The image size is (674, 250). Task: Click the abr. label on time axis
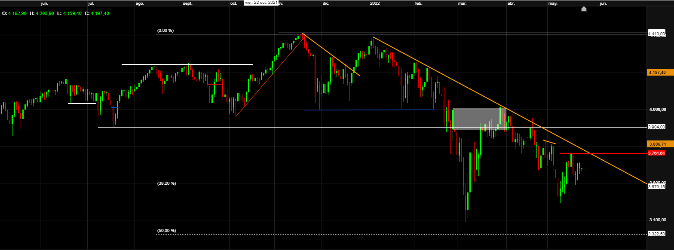point(511,3)
